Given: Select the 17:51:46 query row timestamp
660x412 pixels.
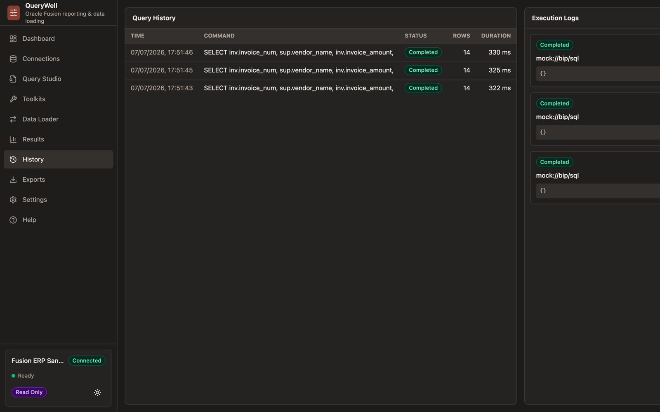Looking at the screenshot, I should [162, 52].
